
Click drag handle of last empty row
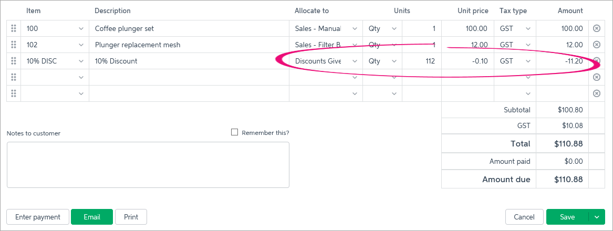(14, 93)
